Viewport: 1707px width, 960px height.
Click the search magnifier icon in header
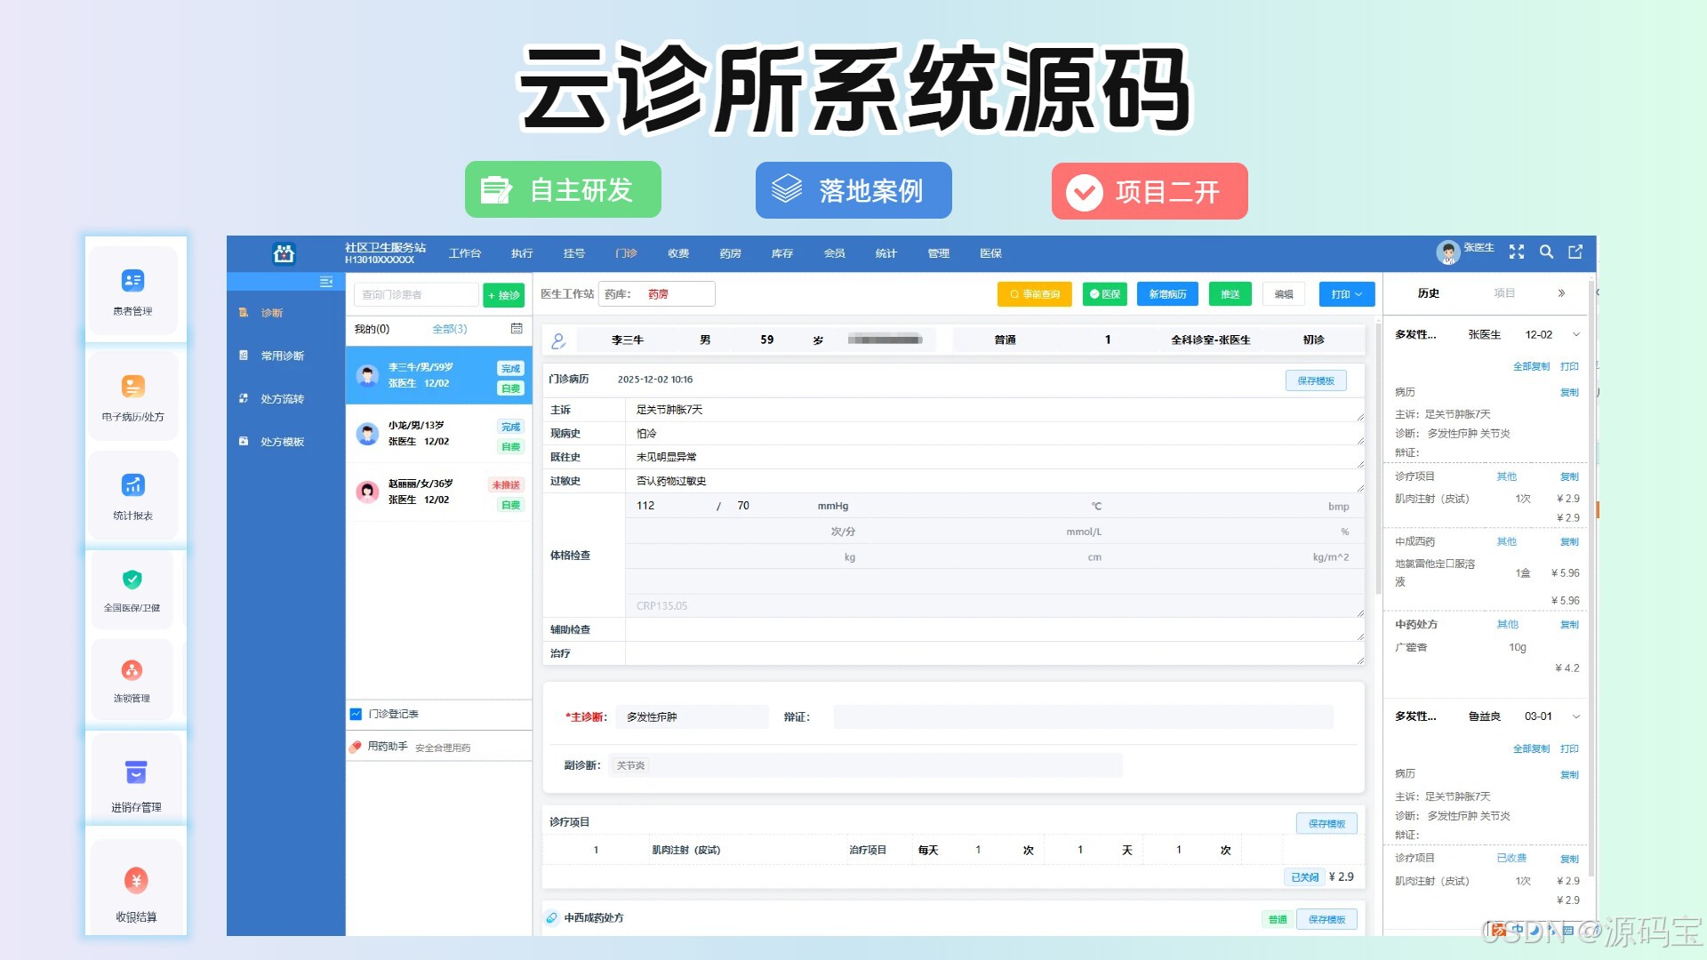(1546, 252)
